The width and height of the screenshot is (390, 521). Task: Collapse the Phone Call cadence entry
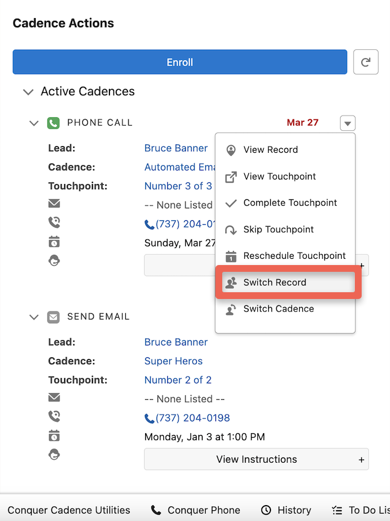[x=34, y=123]
